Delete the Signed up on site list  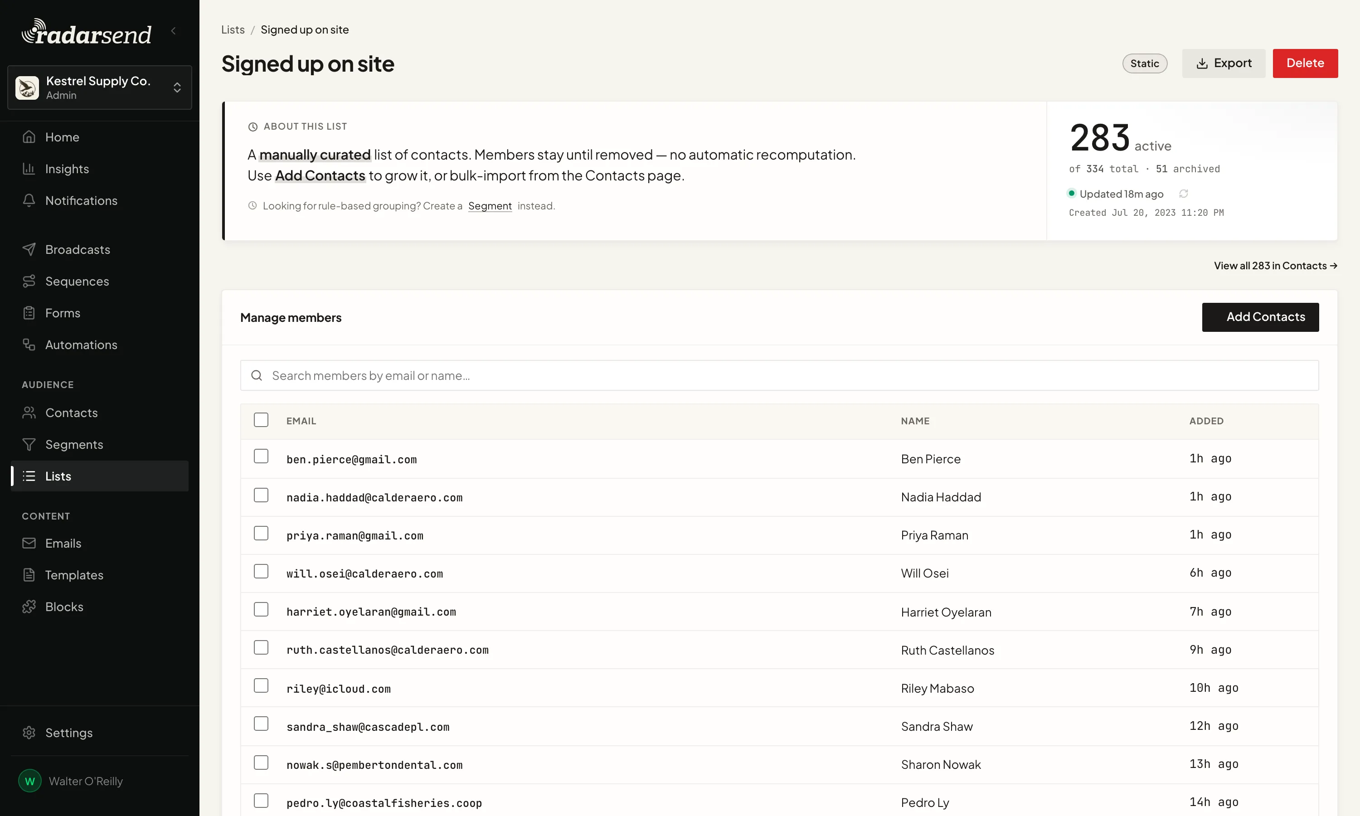pos(1305,63)
